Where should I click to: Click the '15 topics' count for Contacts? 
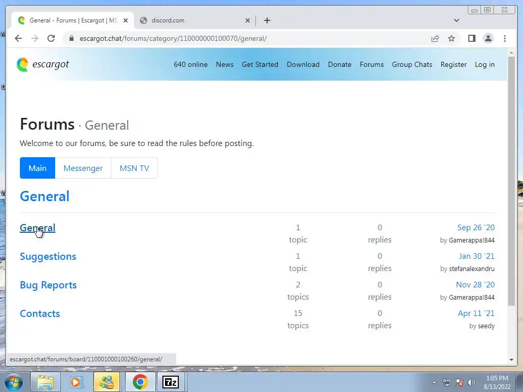298,320
